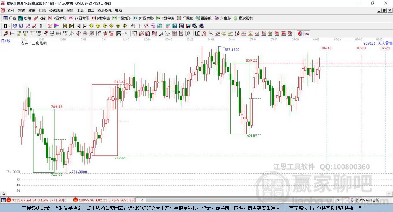Open the 六角形 hexagon chart tool
The image size is (393, 212).
(x=223, y=18)
